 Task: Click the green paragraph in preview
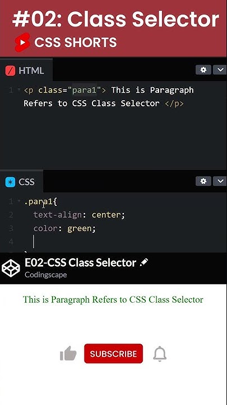pos(113,300)
